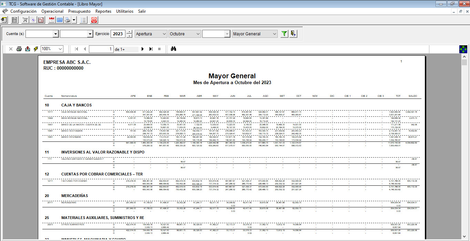
Task: Click the shopping cart toolbar icon
Action: click(25, 20)
